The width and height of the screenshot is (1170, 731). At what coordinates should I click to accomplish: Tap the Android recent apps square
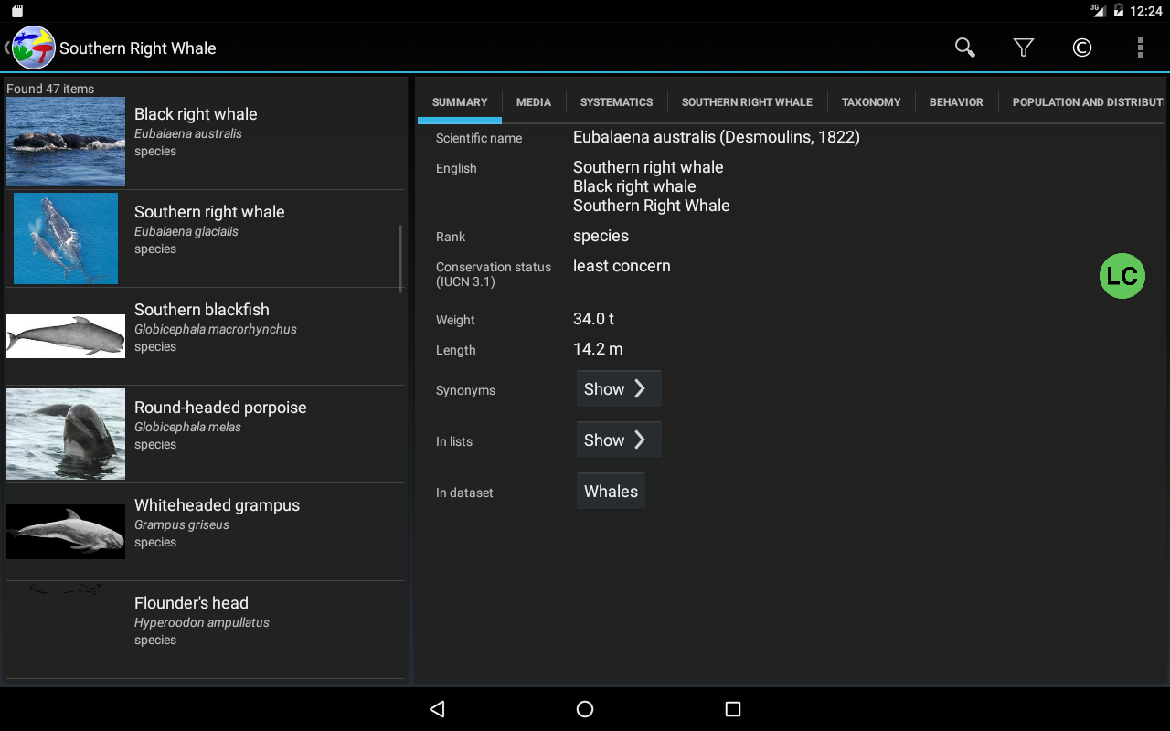[x=732, y=709]
